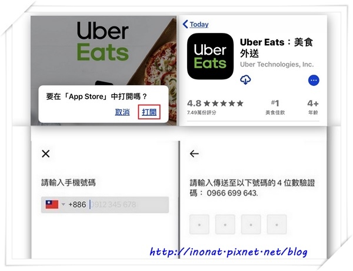Select the +886 country code
353x271 pixels.
point(77,205)
